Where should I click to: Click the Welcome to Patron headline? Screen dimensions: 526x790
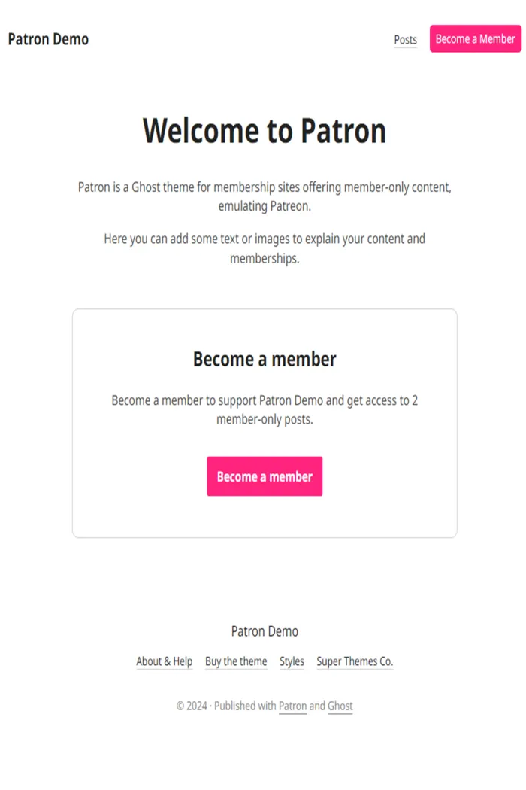tap(265, 130)
